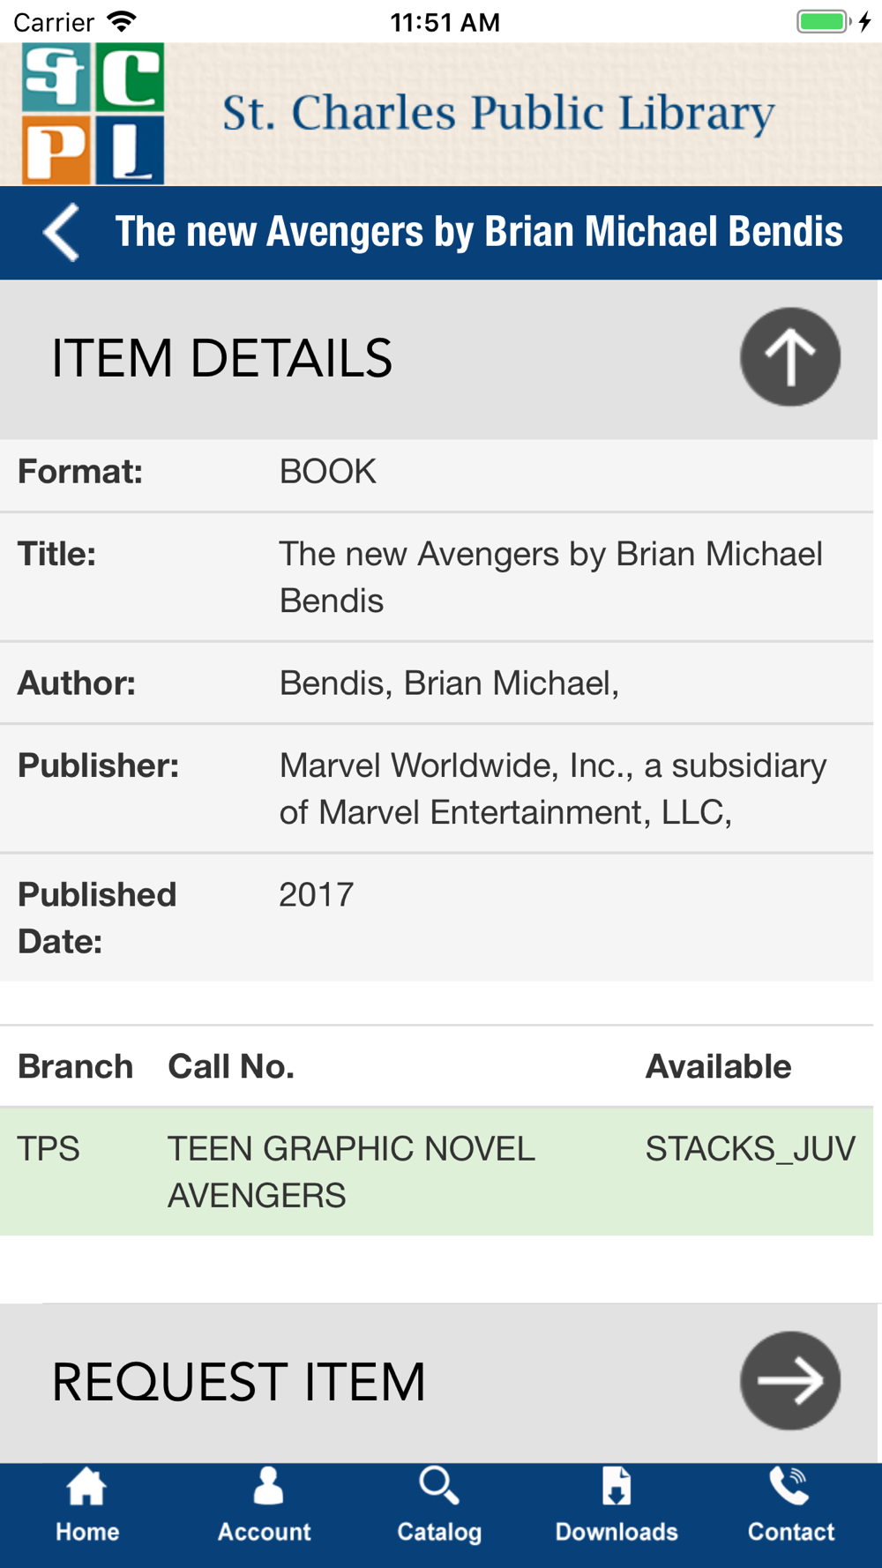Click the SCPL library logo
Image resolution: width=882 pixels, height=1568 pixels.
pyautogui.click(x=93, y=114)
